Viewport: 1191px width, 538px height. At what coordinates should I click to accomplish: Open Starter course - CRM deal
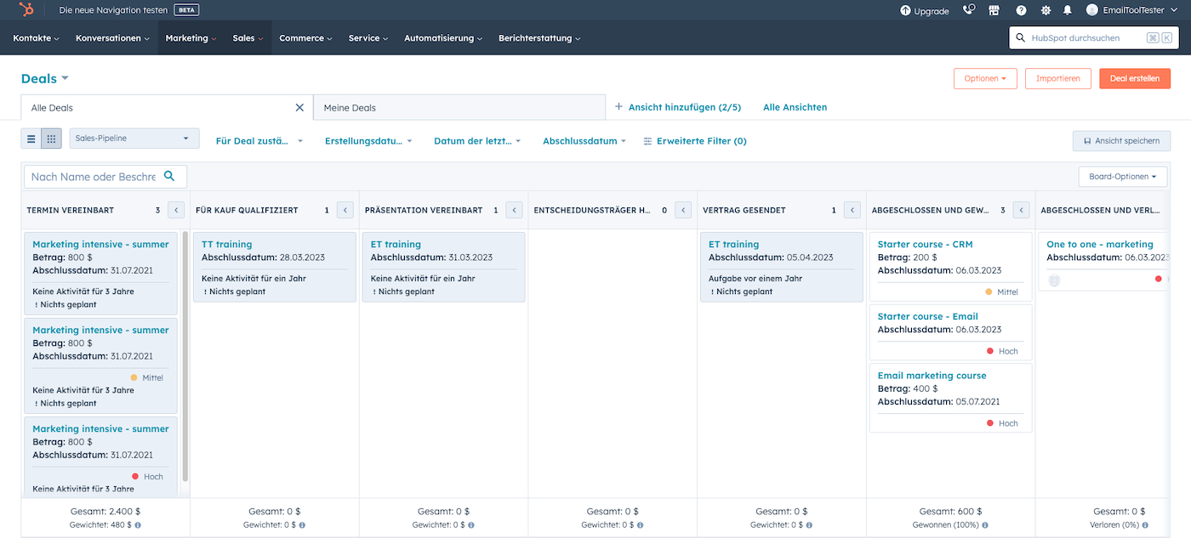point(925,244)
